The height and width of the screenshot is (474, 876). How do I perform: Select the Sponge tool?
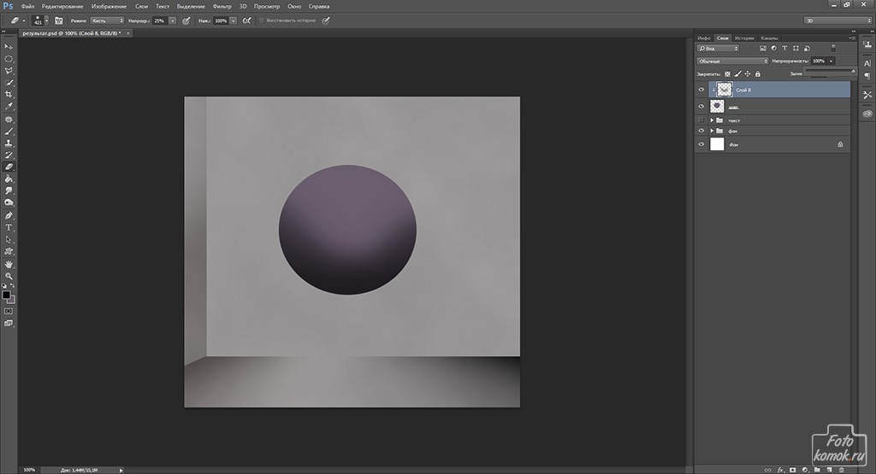(x=9, y=202)
